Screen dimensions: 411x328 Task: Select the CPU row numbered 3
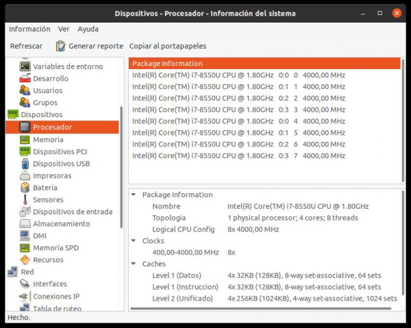264,110
